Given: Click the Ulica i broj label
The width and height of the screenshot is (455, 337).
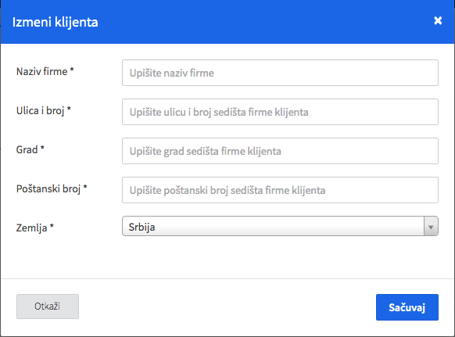Looking at the screenshot, I should point(40,110).
